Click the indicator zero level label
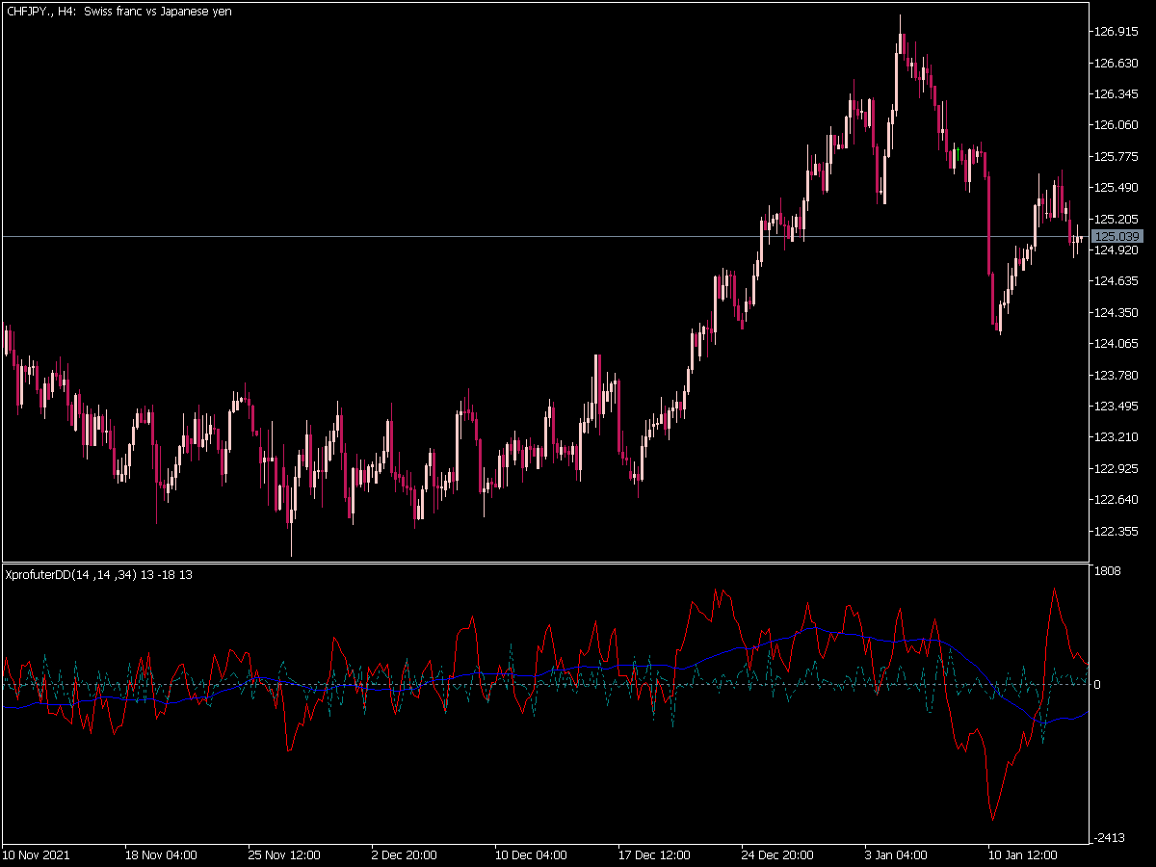The image size is (1156, 867). [1099, 685]
